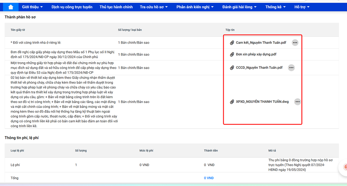Open the Giới thiệu dropdown menu
This screenshot has width=347, height=186.
[32, 7]
